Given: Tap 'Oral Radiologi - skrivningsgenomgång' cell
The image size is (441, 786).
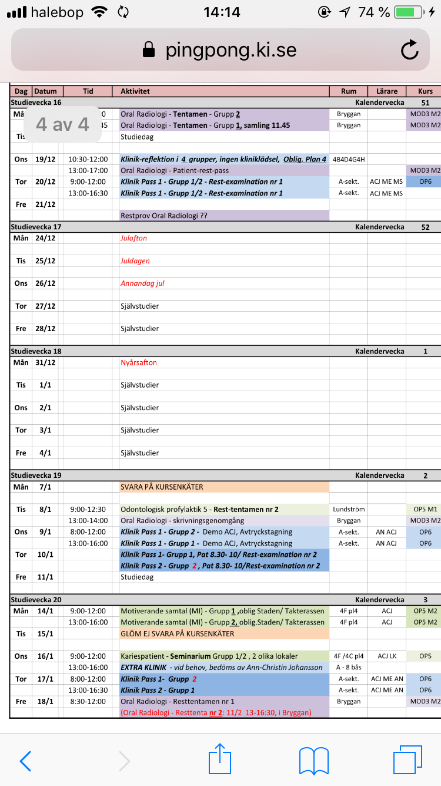Looking at the screenshot, I should [x=223, y=521].
